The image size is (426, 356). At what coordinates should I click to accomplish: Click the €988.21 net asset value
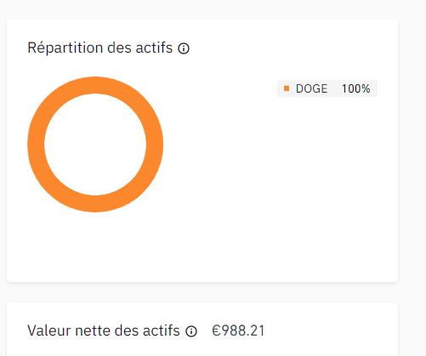coord(238,331)
